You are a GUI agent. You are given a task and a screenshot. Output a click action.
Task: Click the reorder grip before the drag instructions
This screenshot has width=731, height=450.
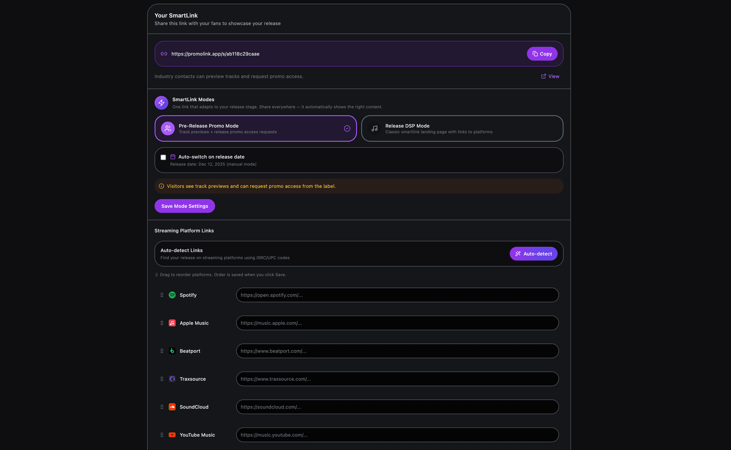coord(156,274)
